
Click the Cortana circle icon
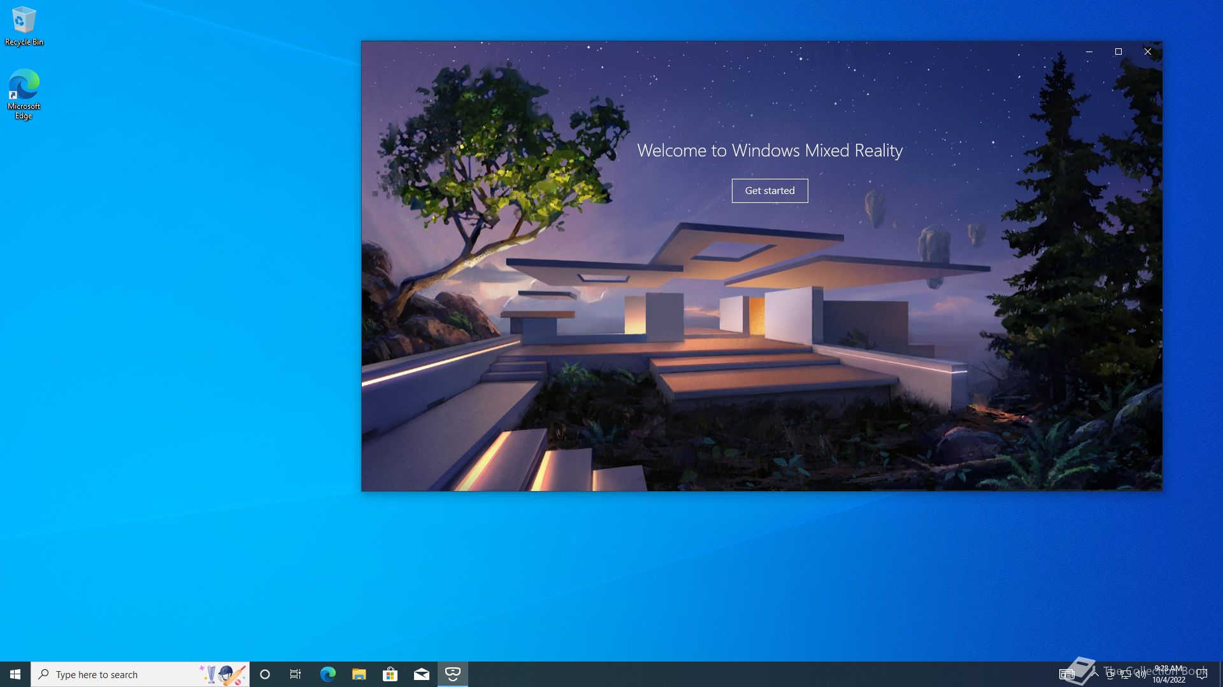265,674
